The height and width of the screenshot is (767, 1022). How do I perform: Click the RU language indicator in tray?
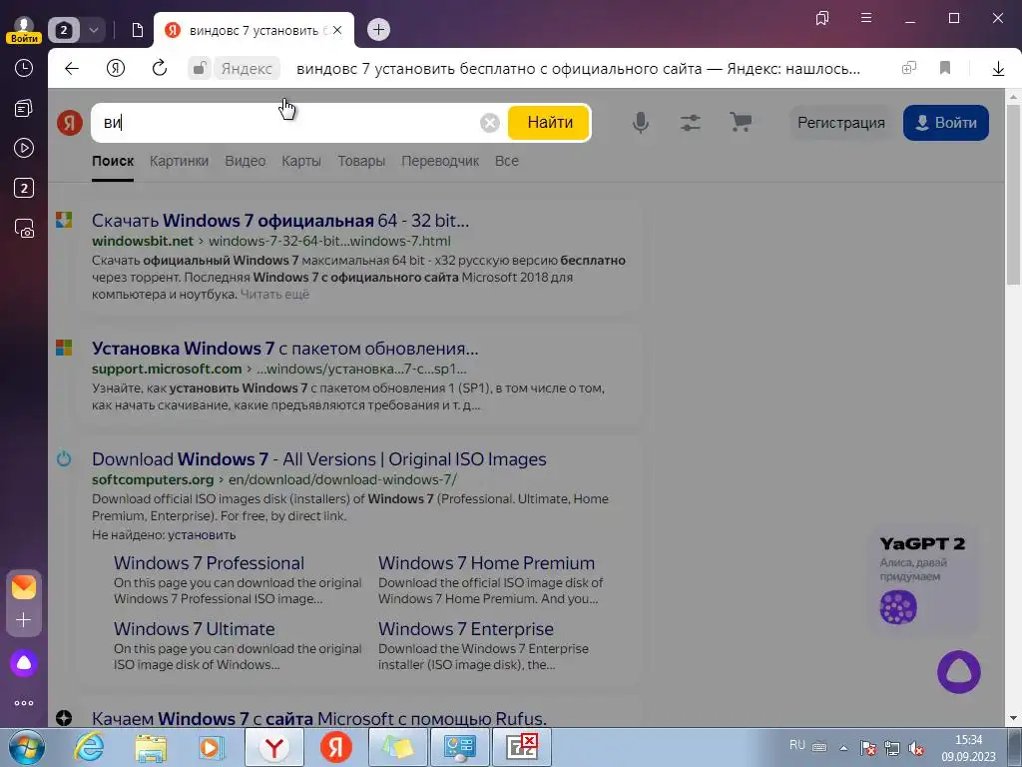point(796,745)
